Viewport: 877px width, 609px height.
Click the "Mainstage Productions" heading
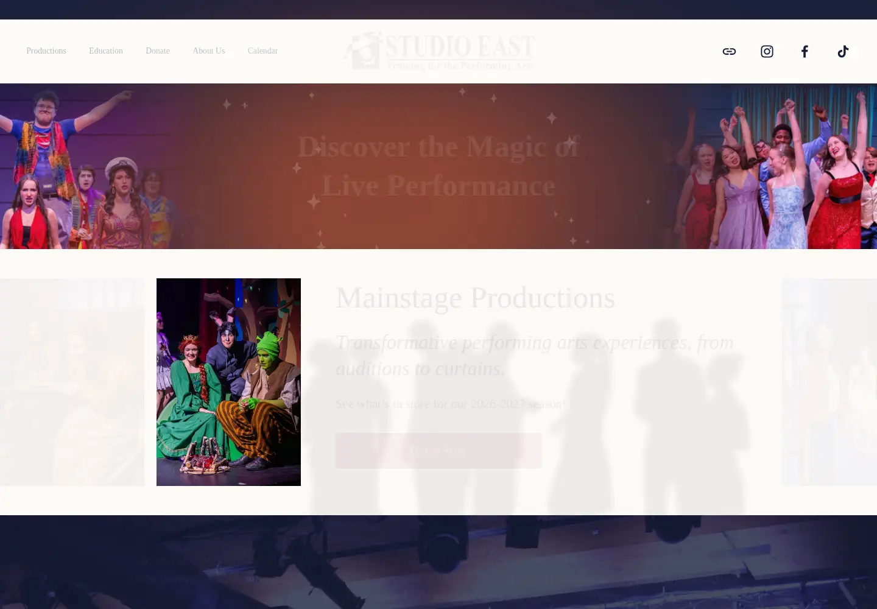pyautogui.click(x=475, y=298)
